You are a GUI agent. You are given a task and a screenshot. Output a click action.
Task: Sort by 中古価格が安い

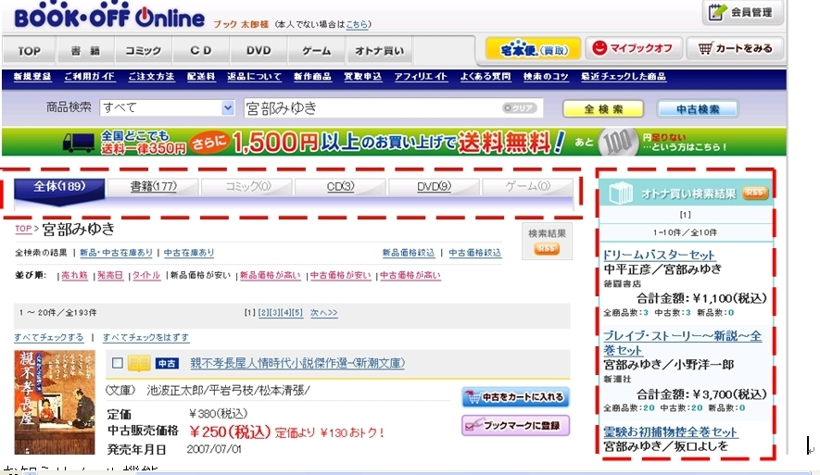click(340, 275)
